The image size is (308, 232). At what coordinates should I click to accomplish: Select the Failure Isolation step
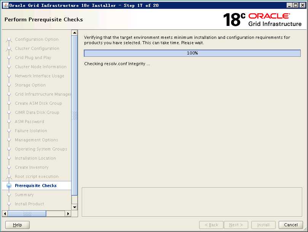click(31, 131)
